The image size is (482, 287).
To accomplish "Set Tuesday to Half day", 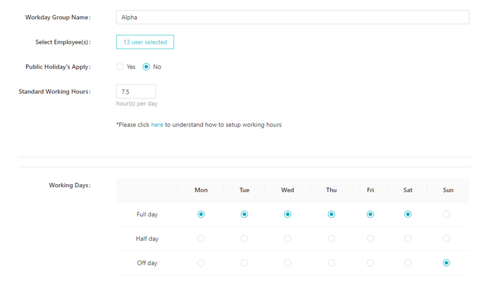I will click(x=245, y=238).
